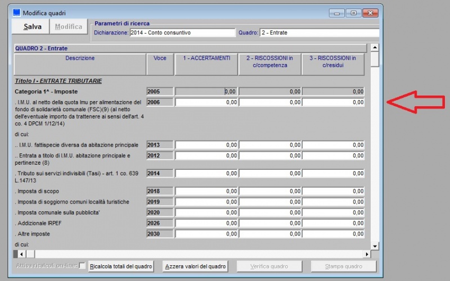Click Riscossioni c/residui field for voce 2014
450x281 pixels.
point(333,174)
